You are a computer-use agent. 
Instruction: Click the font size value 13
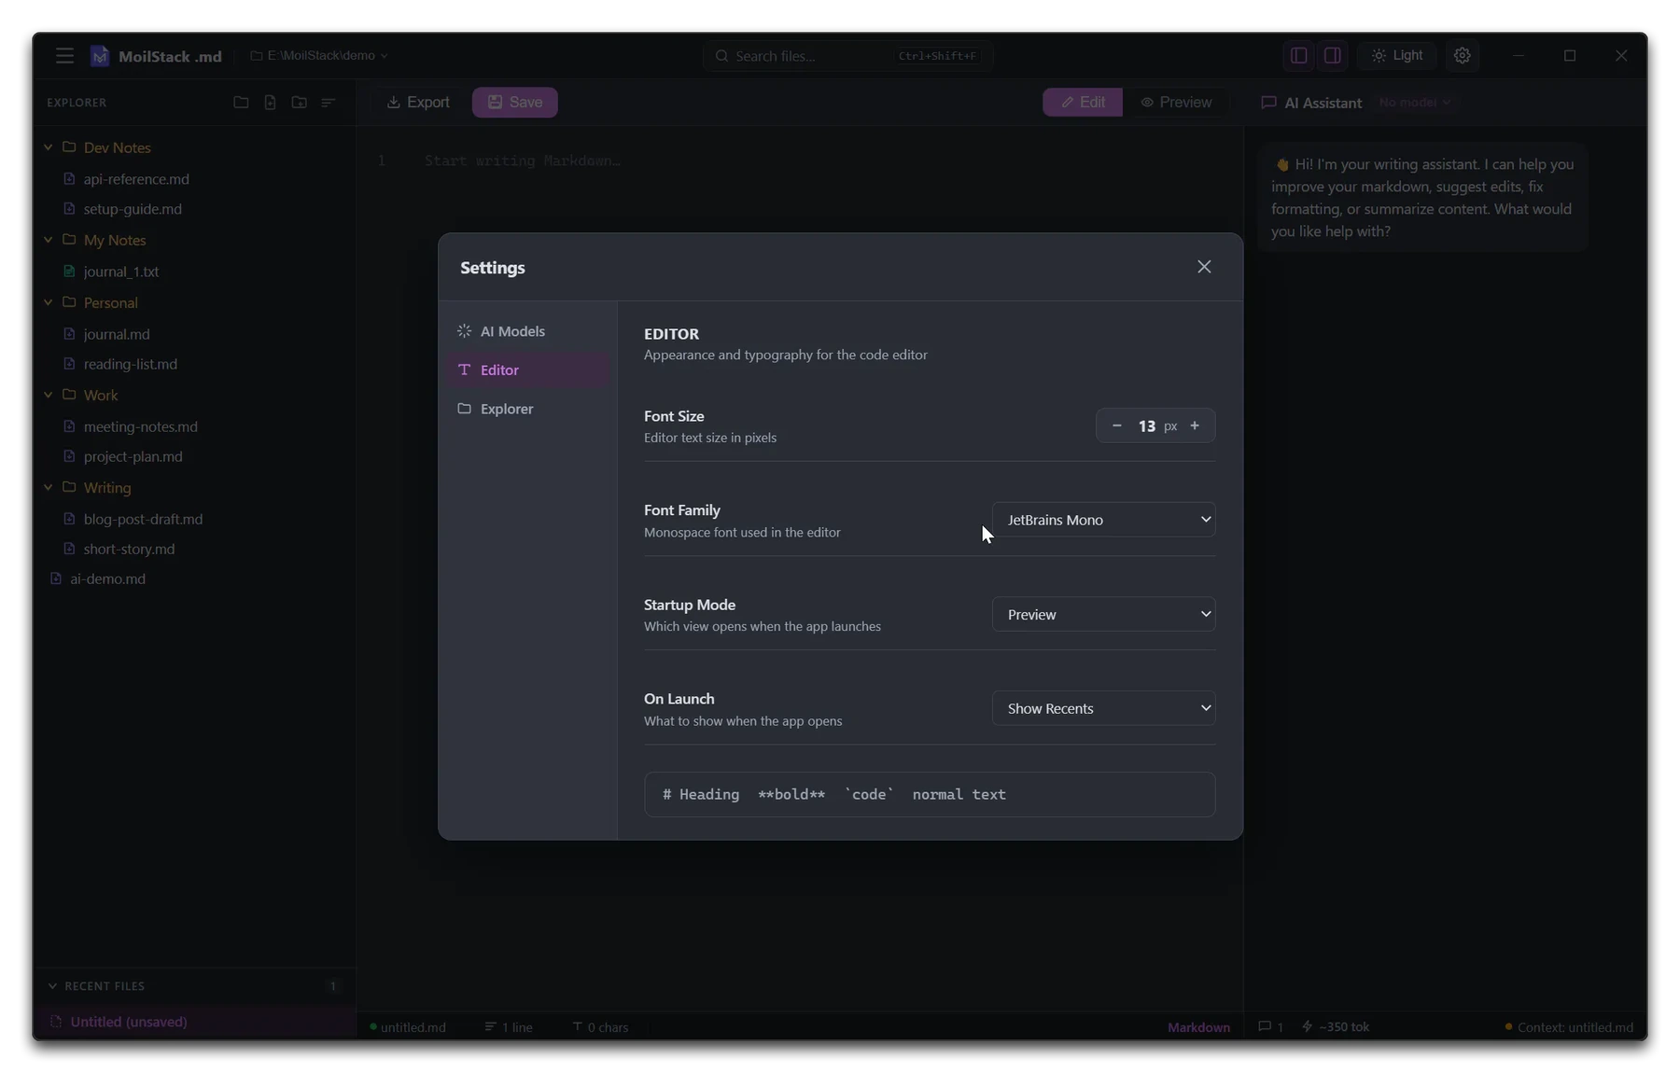coord(1146,426)
